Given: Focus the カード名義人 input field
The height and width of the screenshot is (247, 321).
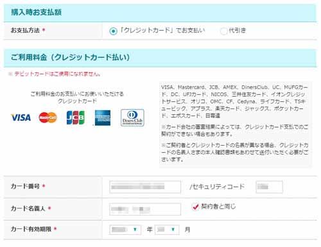Looking at the screenshot, I should (145, 209).
